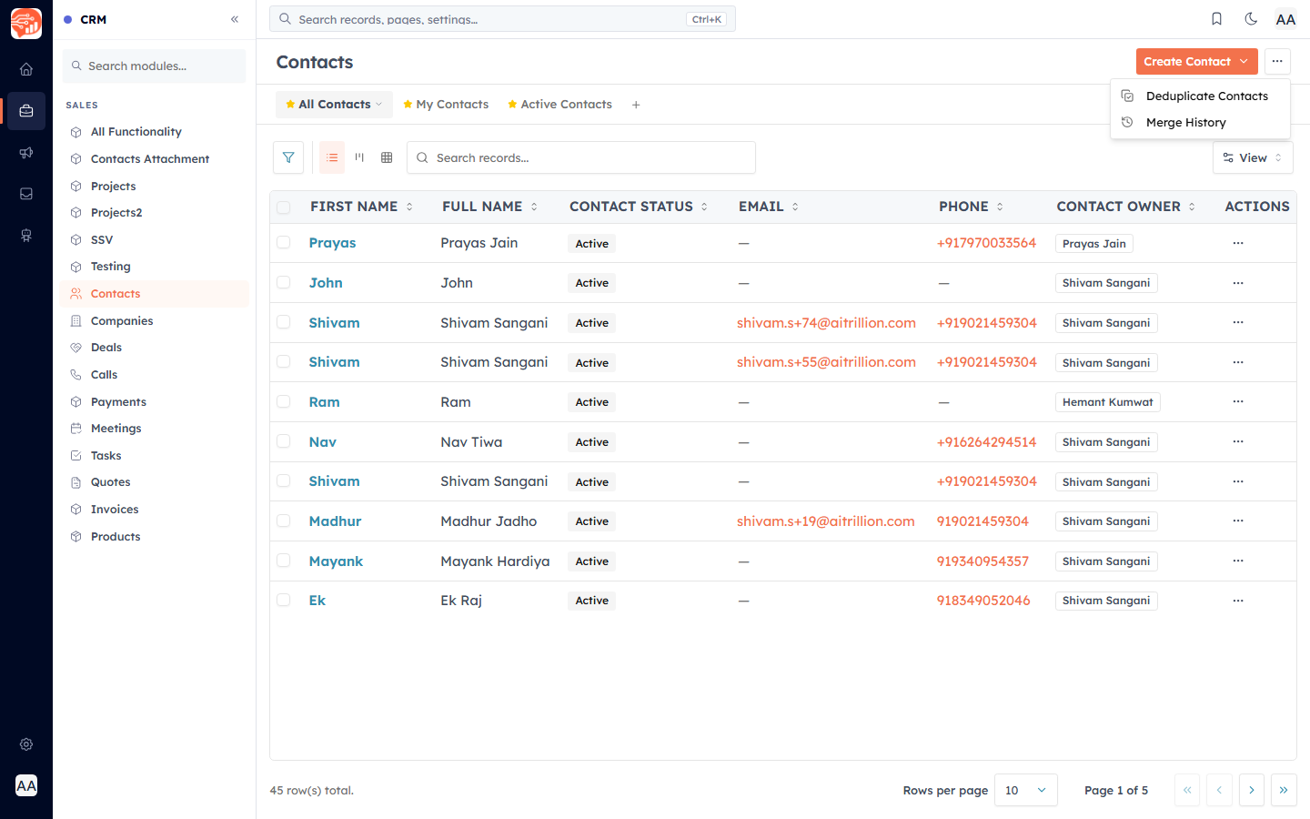Viewport: 1310px width, 819px height.
Task: Click the global search records field
Action: [x=502, y=19]
